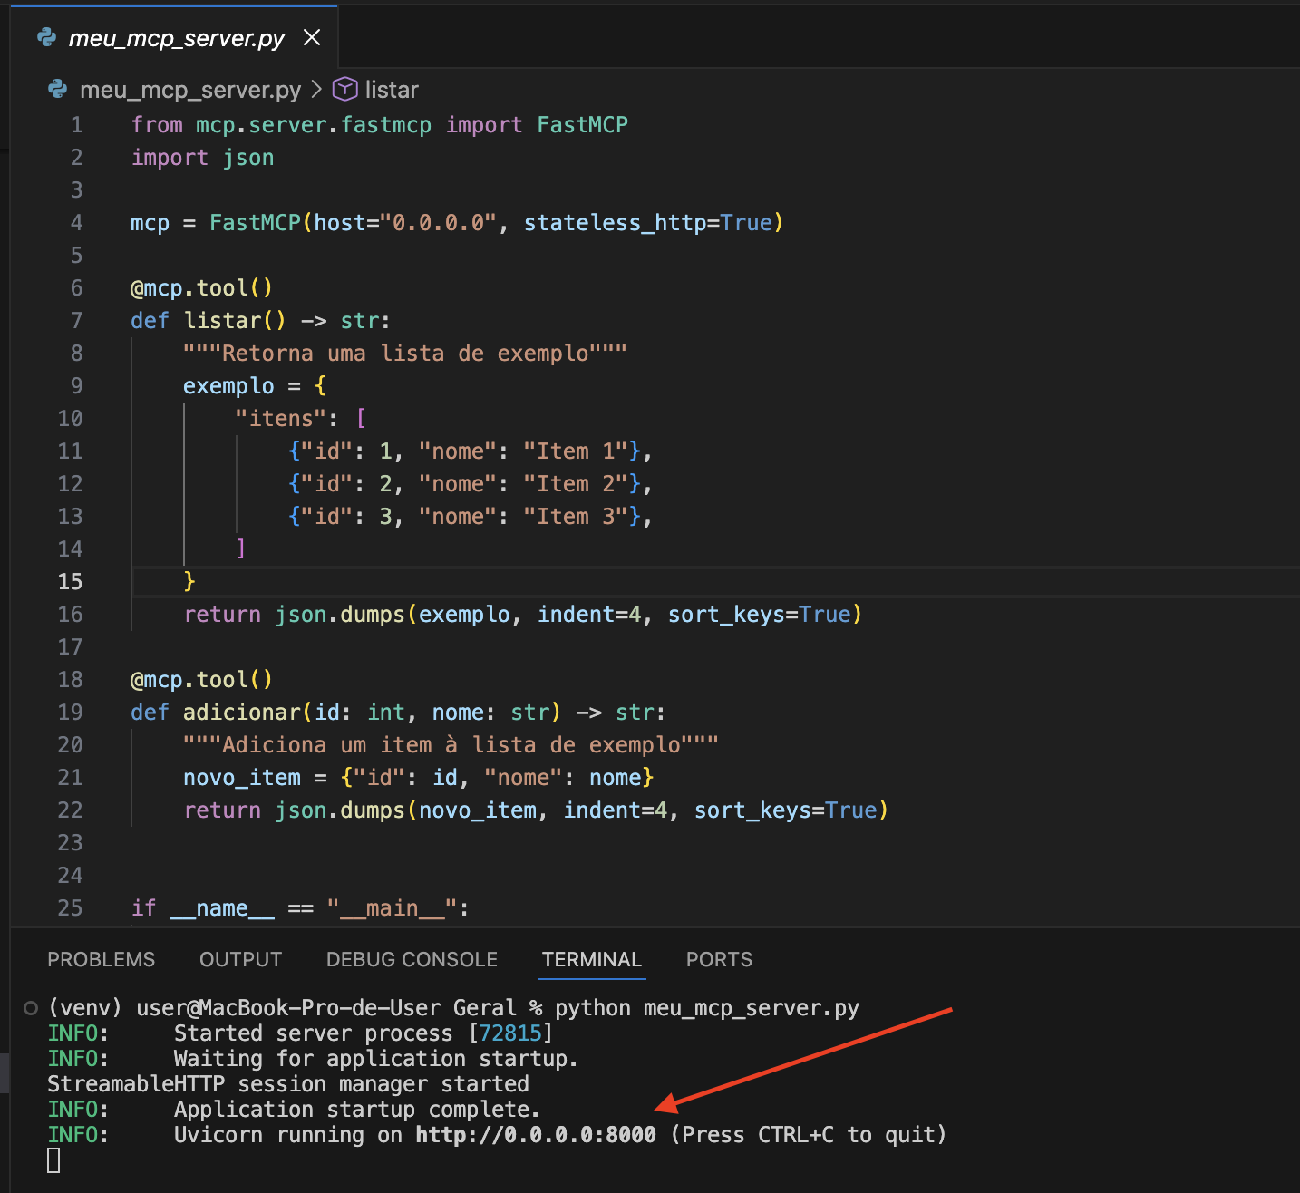
Task: Click the listar symbol cube icon
Action: tap(345, 89)
